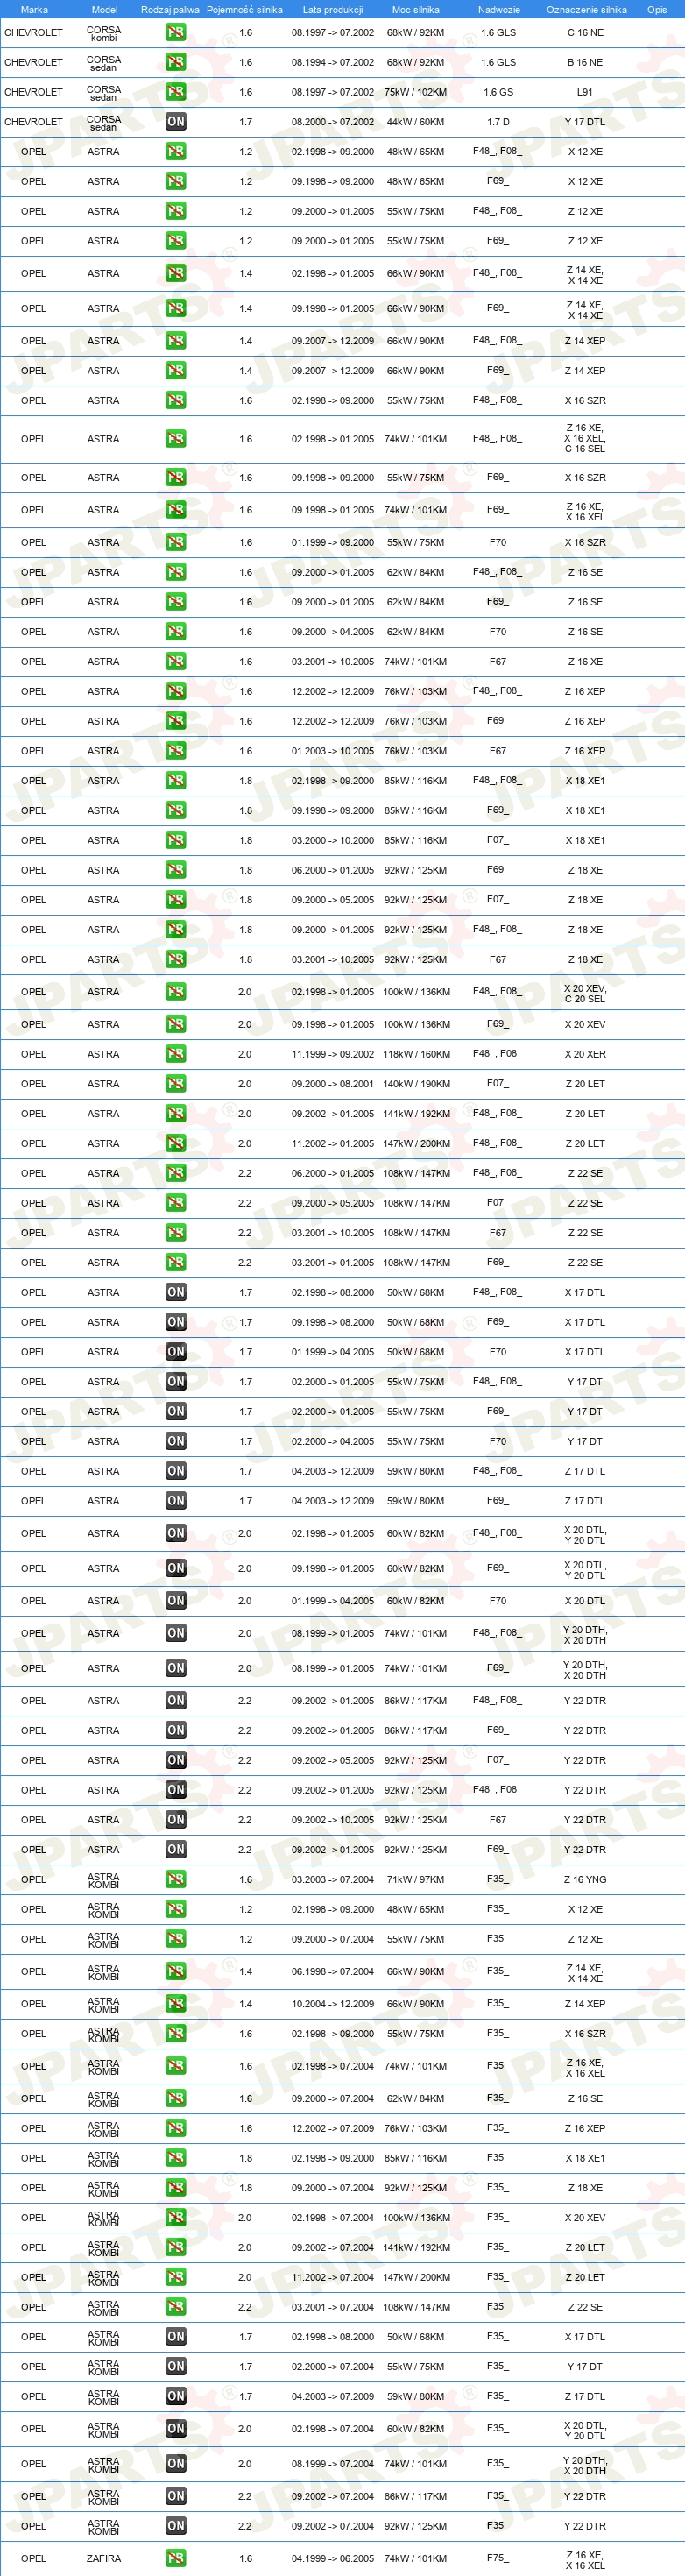Viewport: 685px width, 2576px height.
Task: Select the 03.2000 -> 10.2000 production years
Action: [333, 840]
